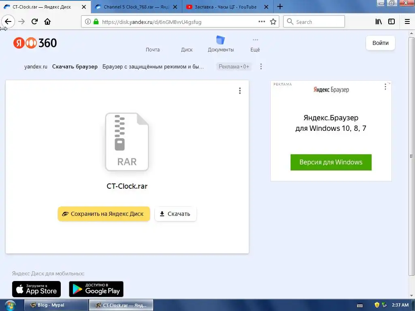This screenshot has height=311, width=415.
Task: Click Сохранить на Яндекс Диск button
Action: 104,214
